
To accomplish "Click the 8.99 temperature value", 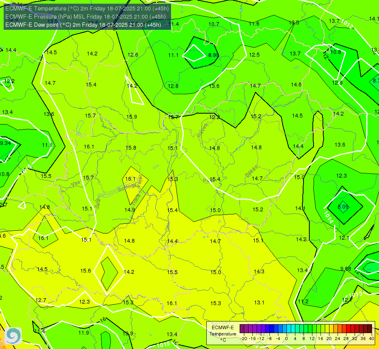I will coord(214,55).
